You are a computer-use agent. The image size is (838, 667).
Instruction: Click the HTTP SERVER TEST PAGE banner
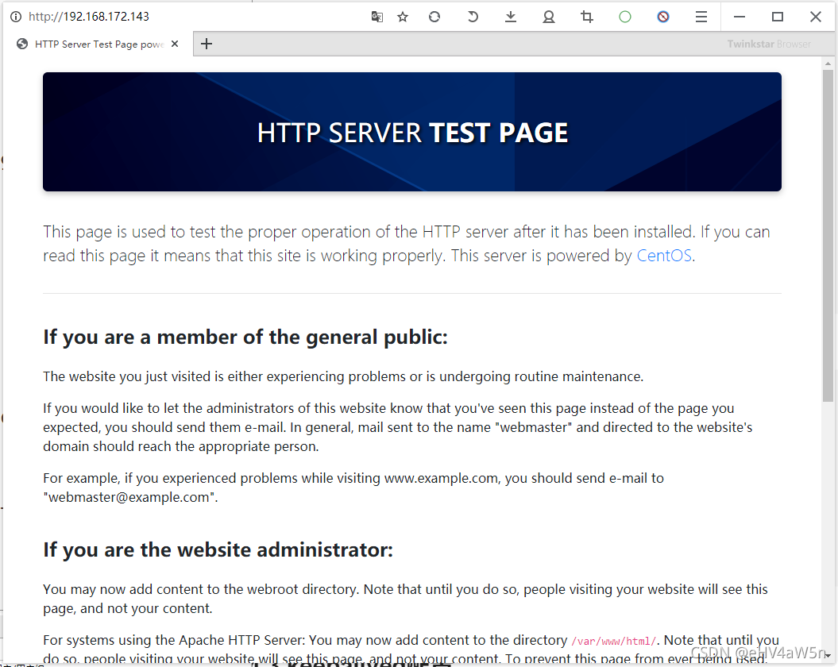pos(412,132)
